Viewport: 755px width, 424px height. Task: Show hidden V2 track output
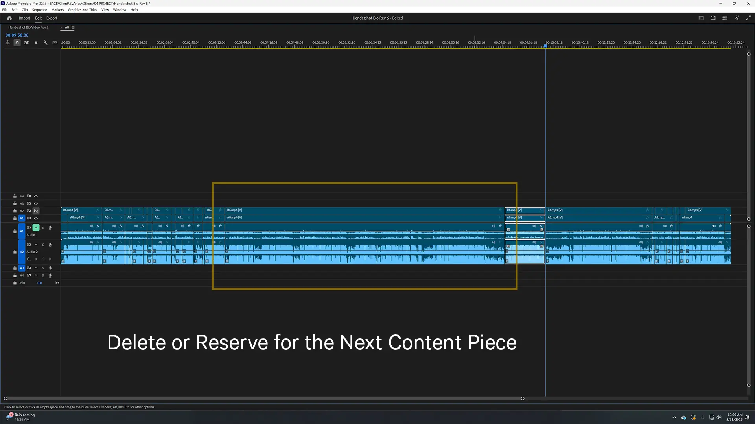pyautogui.click(x=36, y=211)
